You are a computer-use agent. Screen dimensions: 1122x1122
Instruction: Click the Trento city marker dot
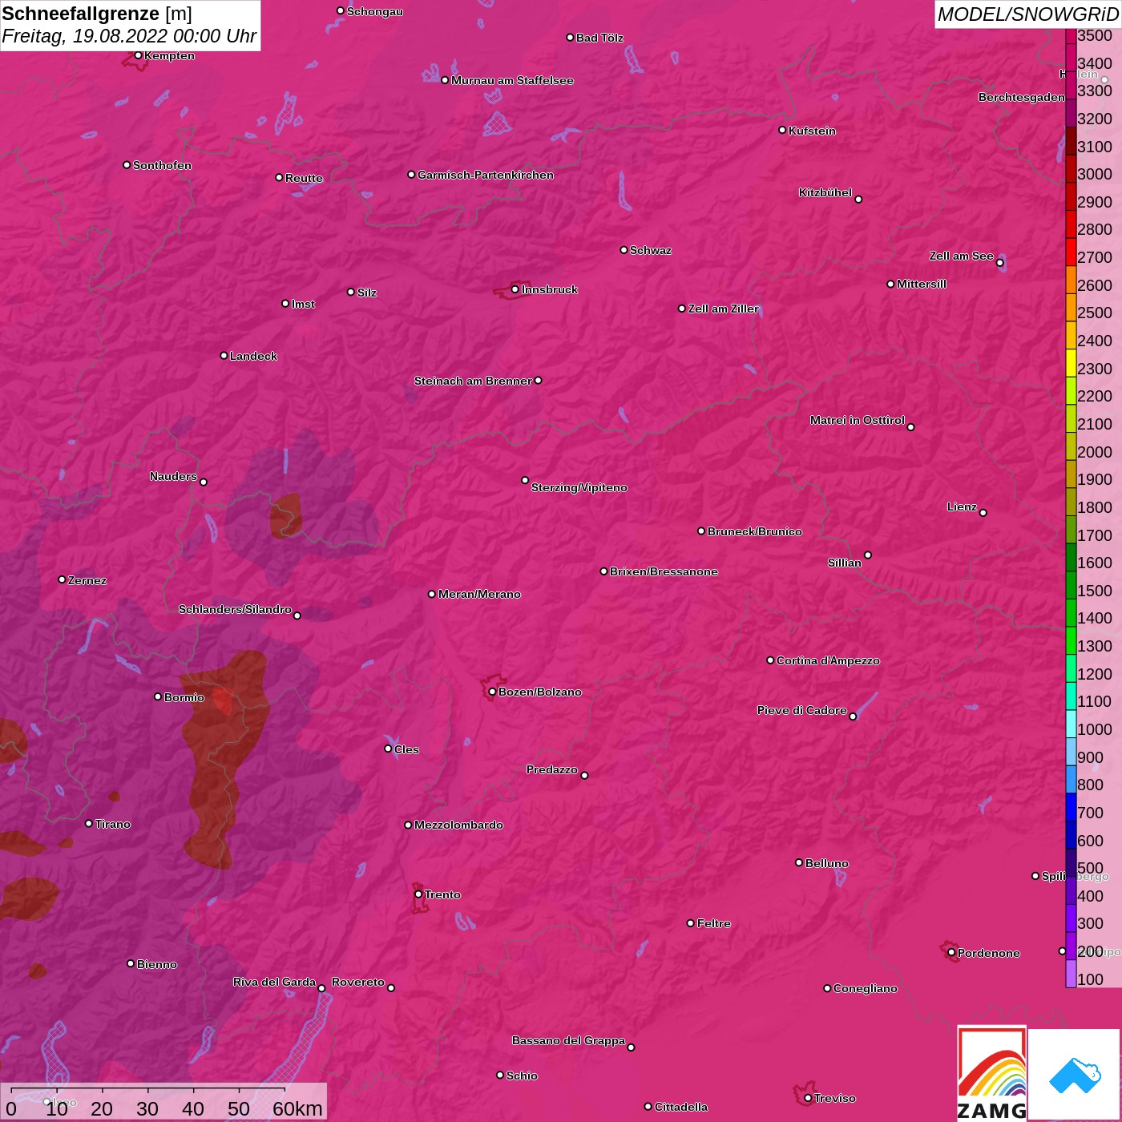418,894
